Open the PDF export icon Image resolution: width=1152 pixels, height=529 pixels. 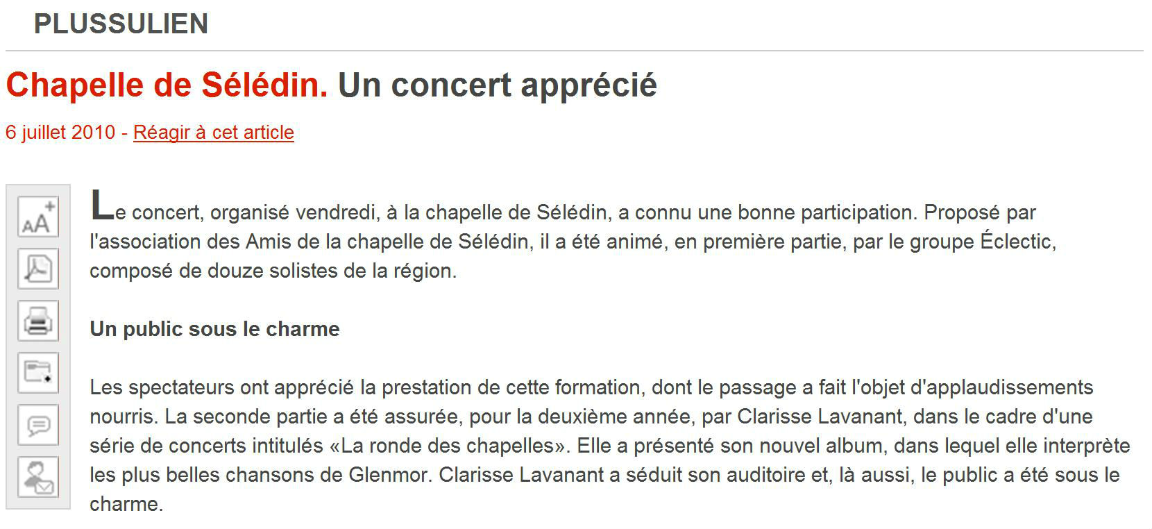[x=37, y=269]
